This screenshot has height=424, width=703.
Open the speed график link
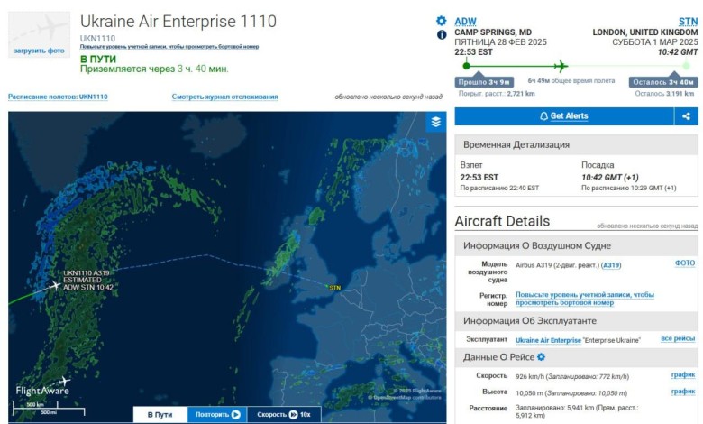pyautogui.click(x=683, y=375)
